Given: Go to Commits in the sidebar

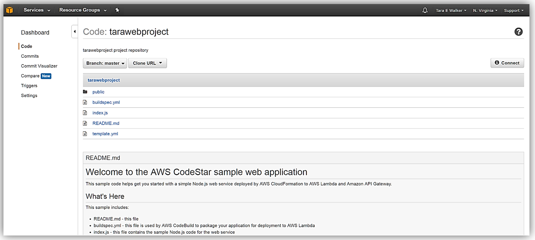Looking at the screenshot, I should (x=30, y=56).
